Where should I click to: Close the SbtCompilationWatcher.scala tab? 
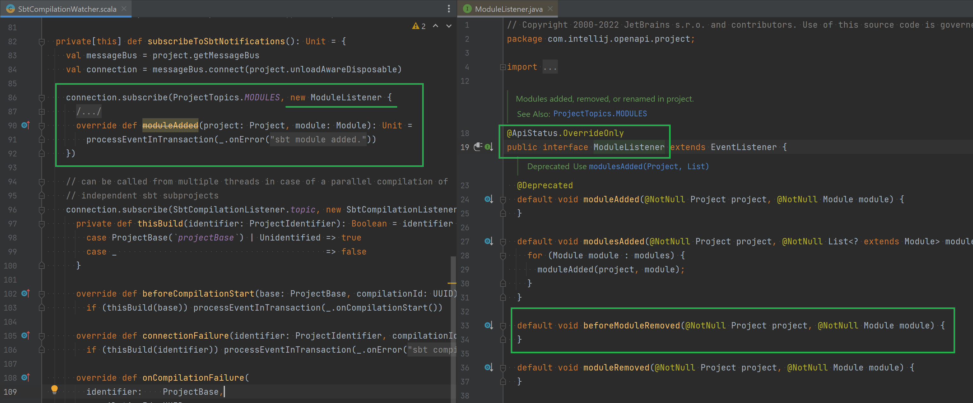pyautogui.click(x=124, y=9)
